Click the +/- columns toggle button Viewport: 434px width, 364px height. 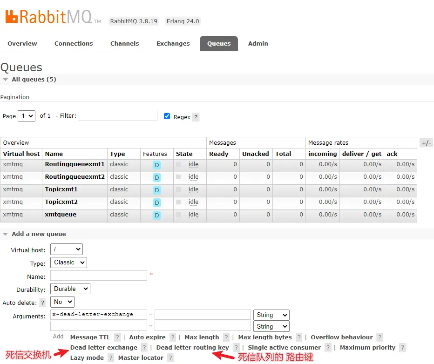pos(426,143)
